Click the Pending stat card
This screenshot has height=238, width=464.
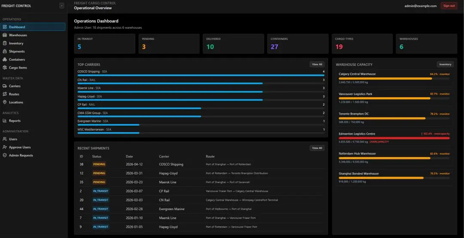coord(169,43)
